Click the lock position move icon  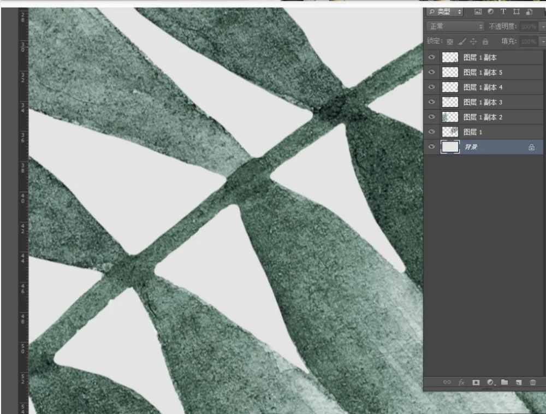click(473, 42)
